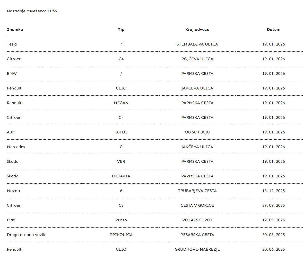
Task: Click the Mercedes brand cell
Action: pyautogui.click(x=16, y=147)
